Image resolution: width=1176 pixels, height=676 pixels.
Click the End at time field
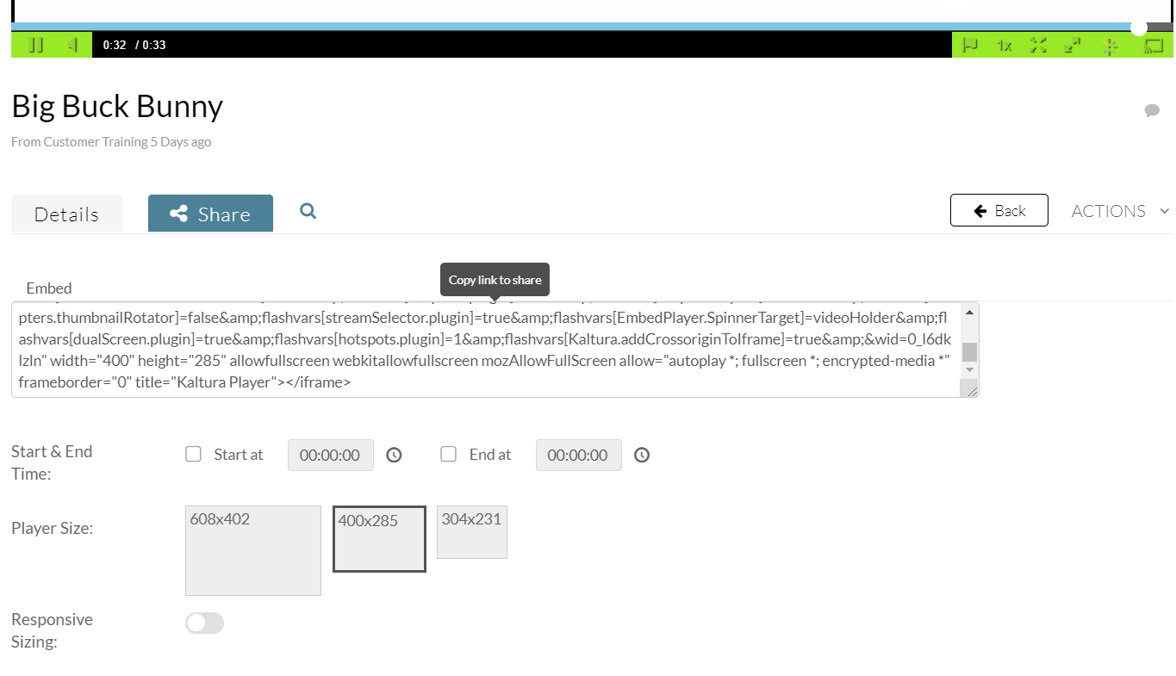pyautogui.click(x=579, y=455)
